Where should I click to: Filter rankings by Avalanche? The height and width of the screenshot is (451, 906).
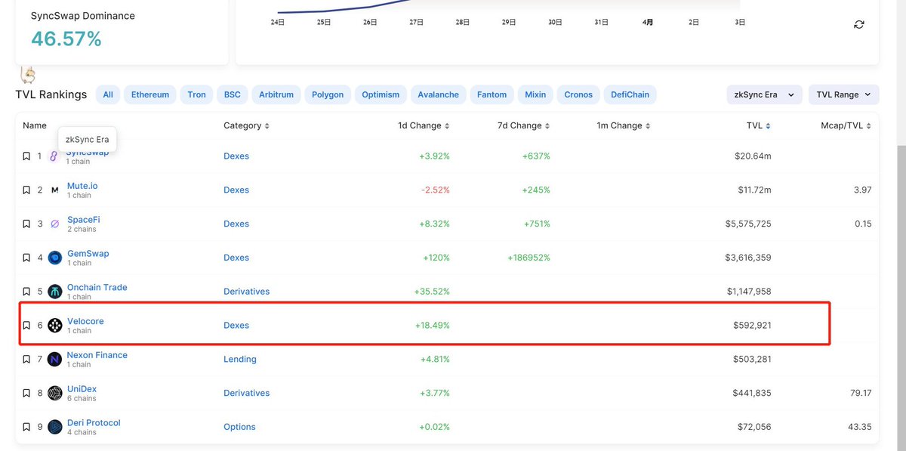438,94
